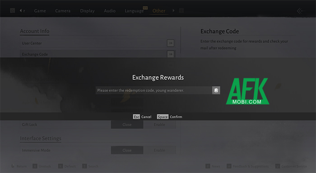The image size is (316, 173).
Task: Paste code using the clipboard icon
Action: (216, 90)
